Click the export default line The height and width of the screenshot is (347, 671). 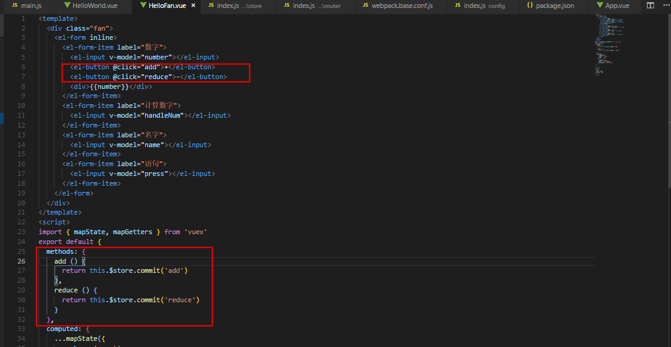pyautogui.click(x=70, y=242)
